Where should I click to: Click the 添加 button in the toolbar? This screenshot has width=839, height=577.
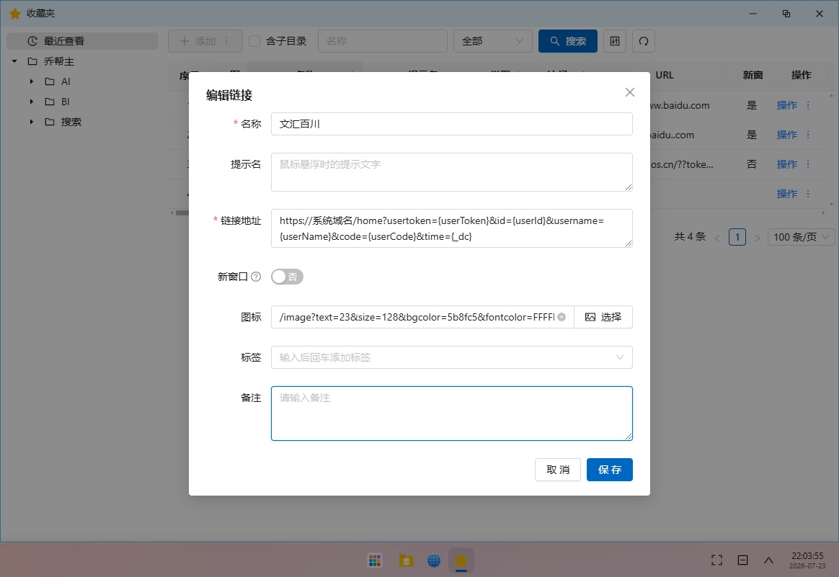[197, 41]
